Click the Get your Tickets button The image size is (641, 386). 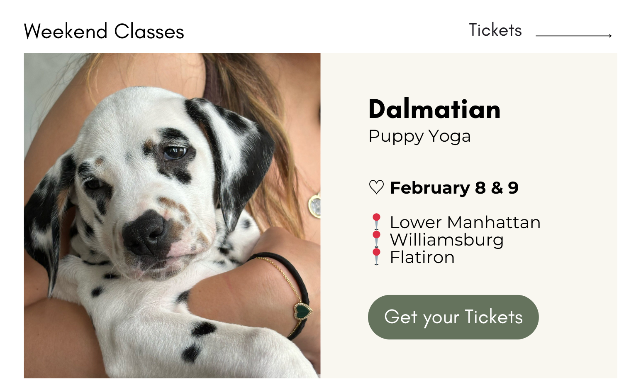click(453, 317)
